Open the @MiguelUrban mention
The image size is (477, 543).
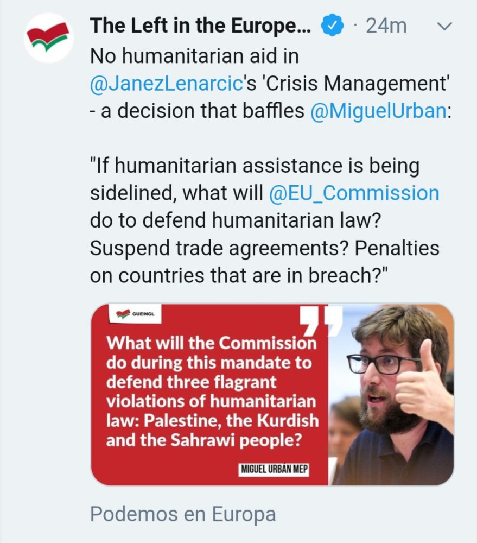tap(379, 111)
